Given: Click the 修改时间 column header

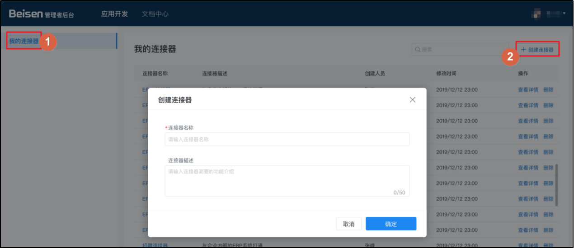Looking at the screenshot, I should point(446,74).
